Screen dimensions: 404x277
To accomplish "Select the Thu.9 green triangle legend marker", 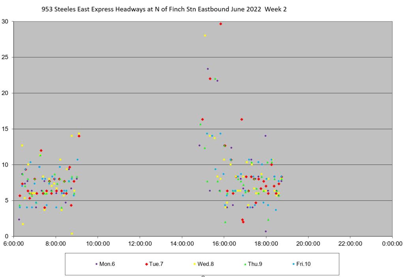I will click(244, 264).
